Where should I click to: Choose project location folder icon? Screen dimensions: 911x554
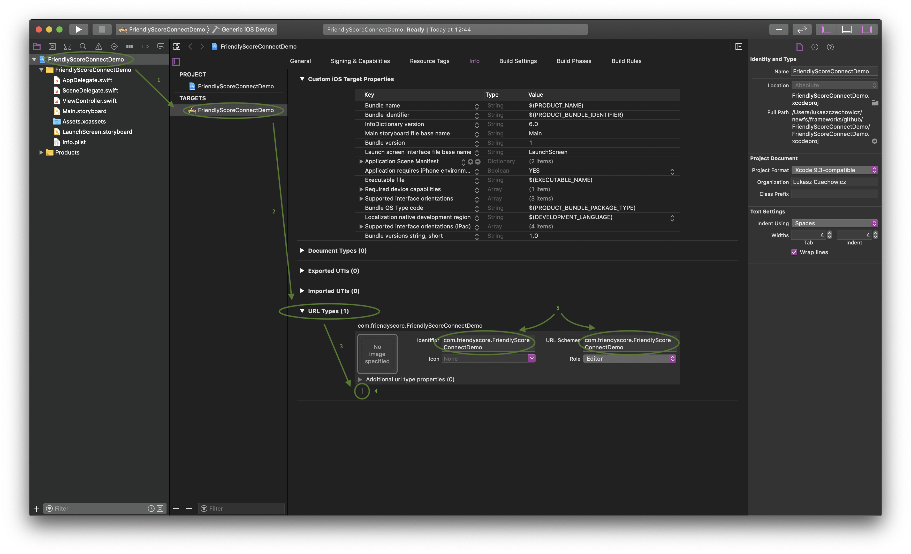(x=875, y=103)
